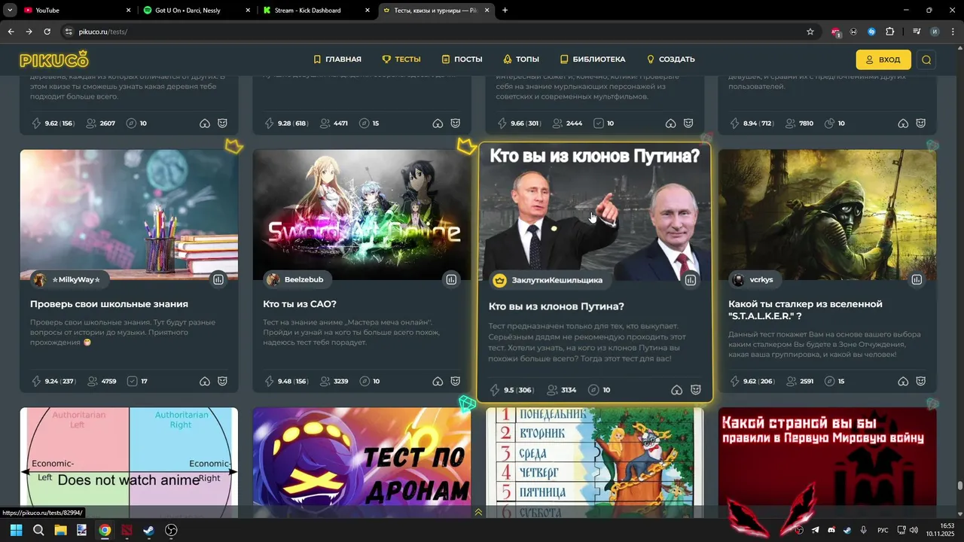Open the red adblock extension icon
964x542 pixels.
point(836,32)
